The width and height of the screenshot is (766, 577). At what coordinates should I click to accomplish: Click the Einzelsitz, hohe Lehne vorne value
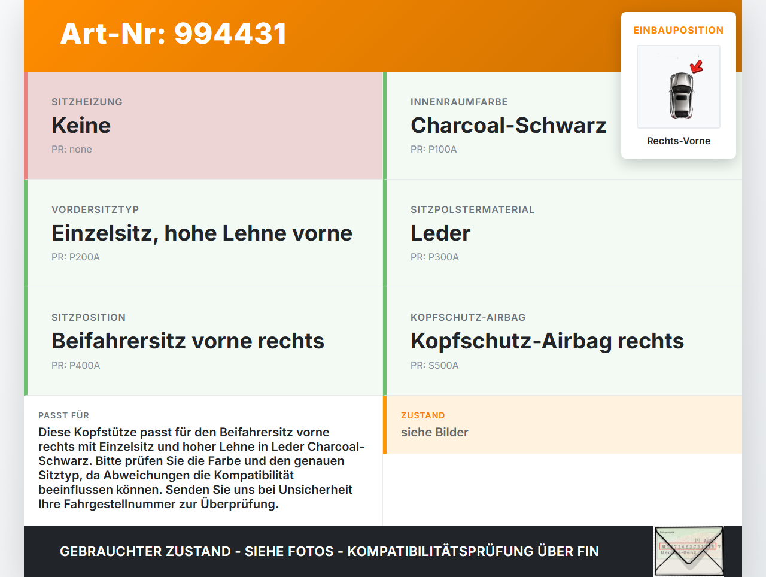(202, 233)
